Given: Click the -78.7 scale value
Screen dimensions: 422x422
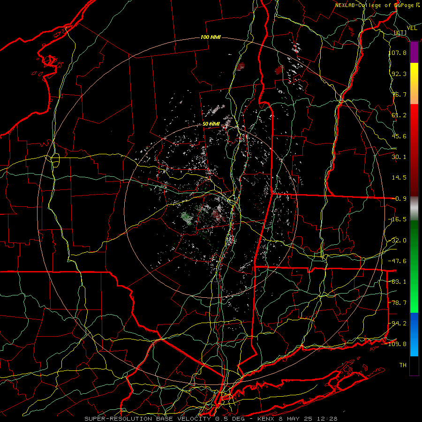Looking at the screenshot, I should pos(398,303).
